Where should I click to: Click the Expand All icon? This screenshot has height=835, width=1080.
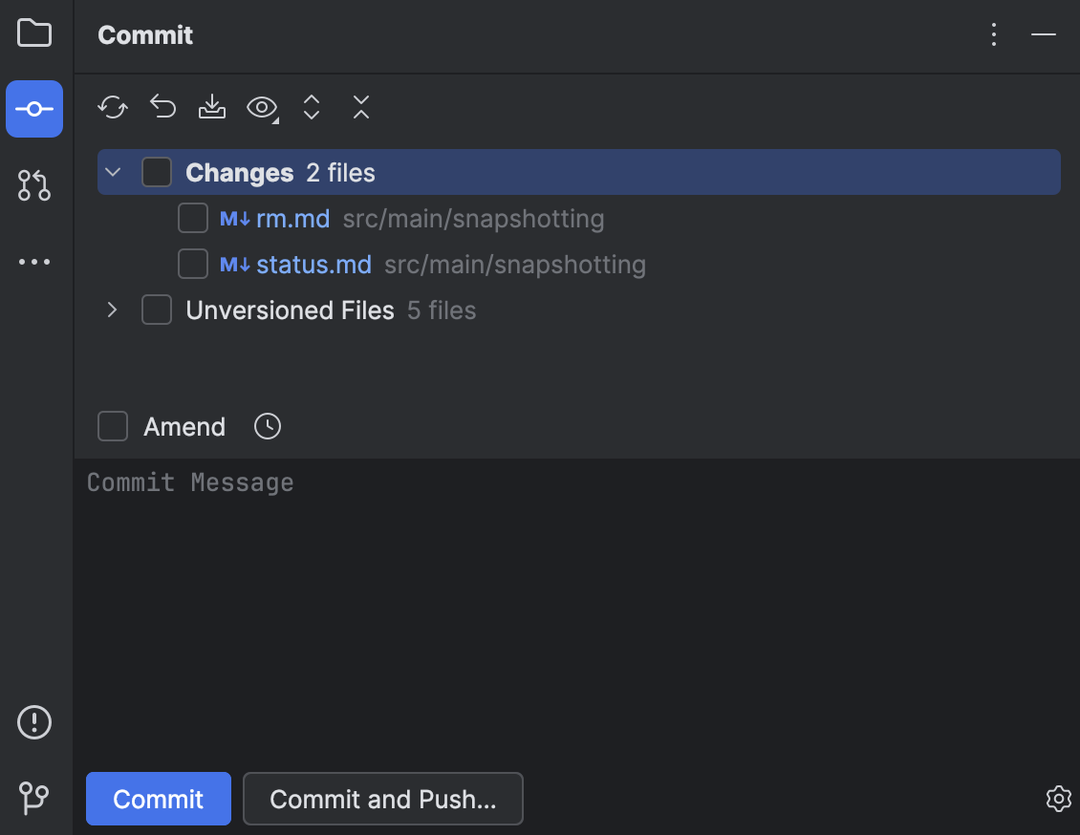[311, 107]
